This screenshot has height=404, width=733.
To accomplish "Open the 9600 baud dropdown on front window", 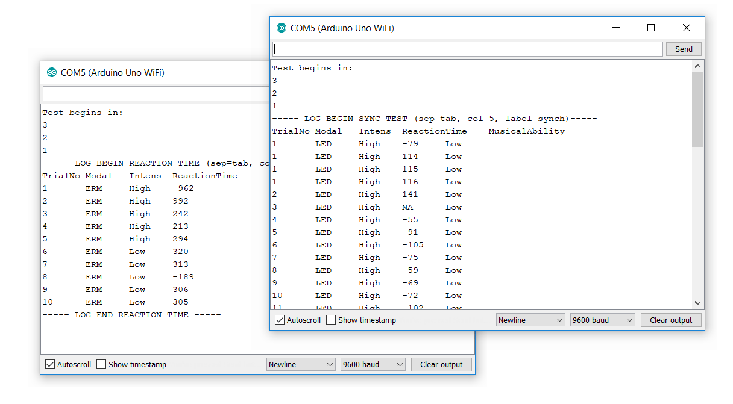I will click(602, 320).
